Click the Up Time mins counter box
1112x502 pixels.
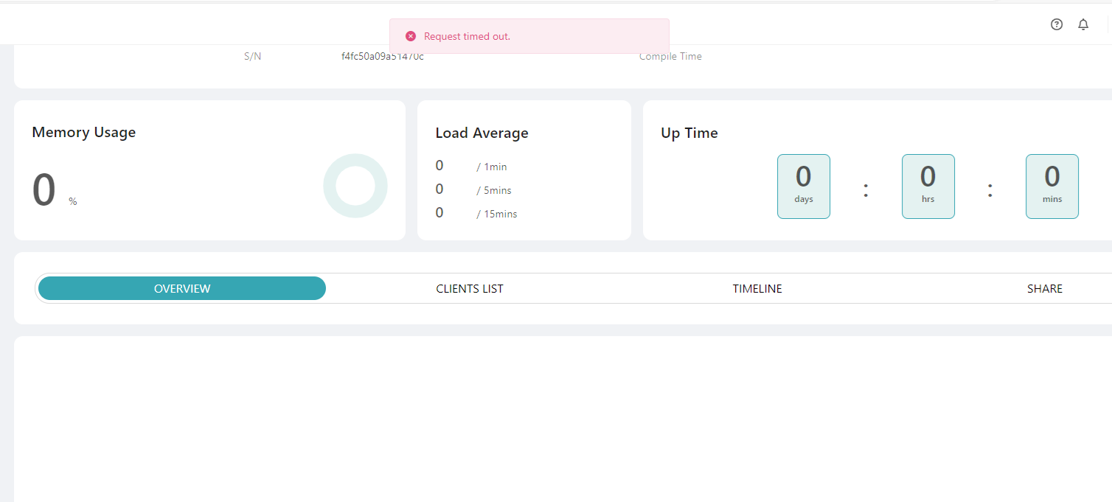(x=1052, y=186)
